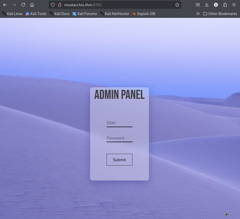Image resolution: width=240 pixels, height=219 pixels.
Task: Reload the current page
Action: (23, 5)
